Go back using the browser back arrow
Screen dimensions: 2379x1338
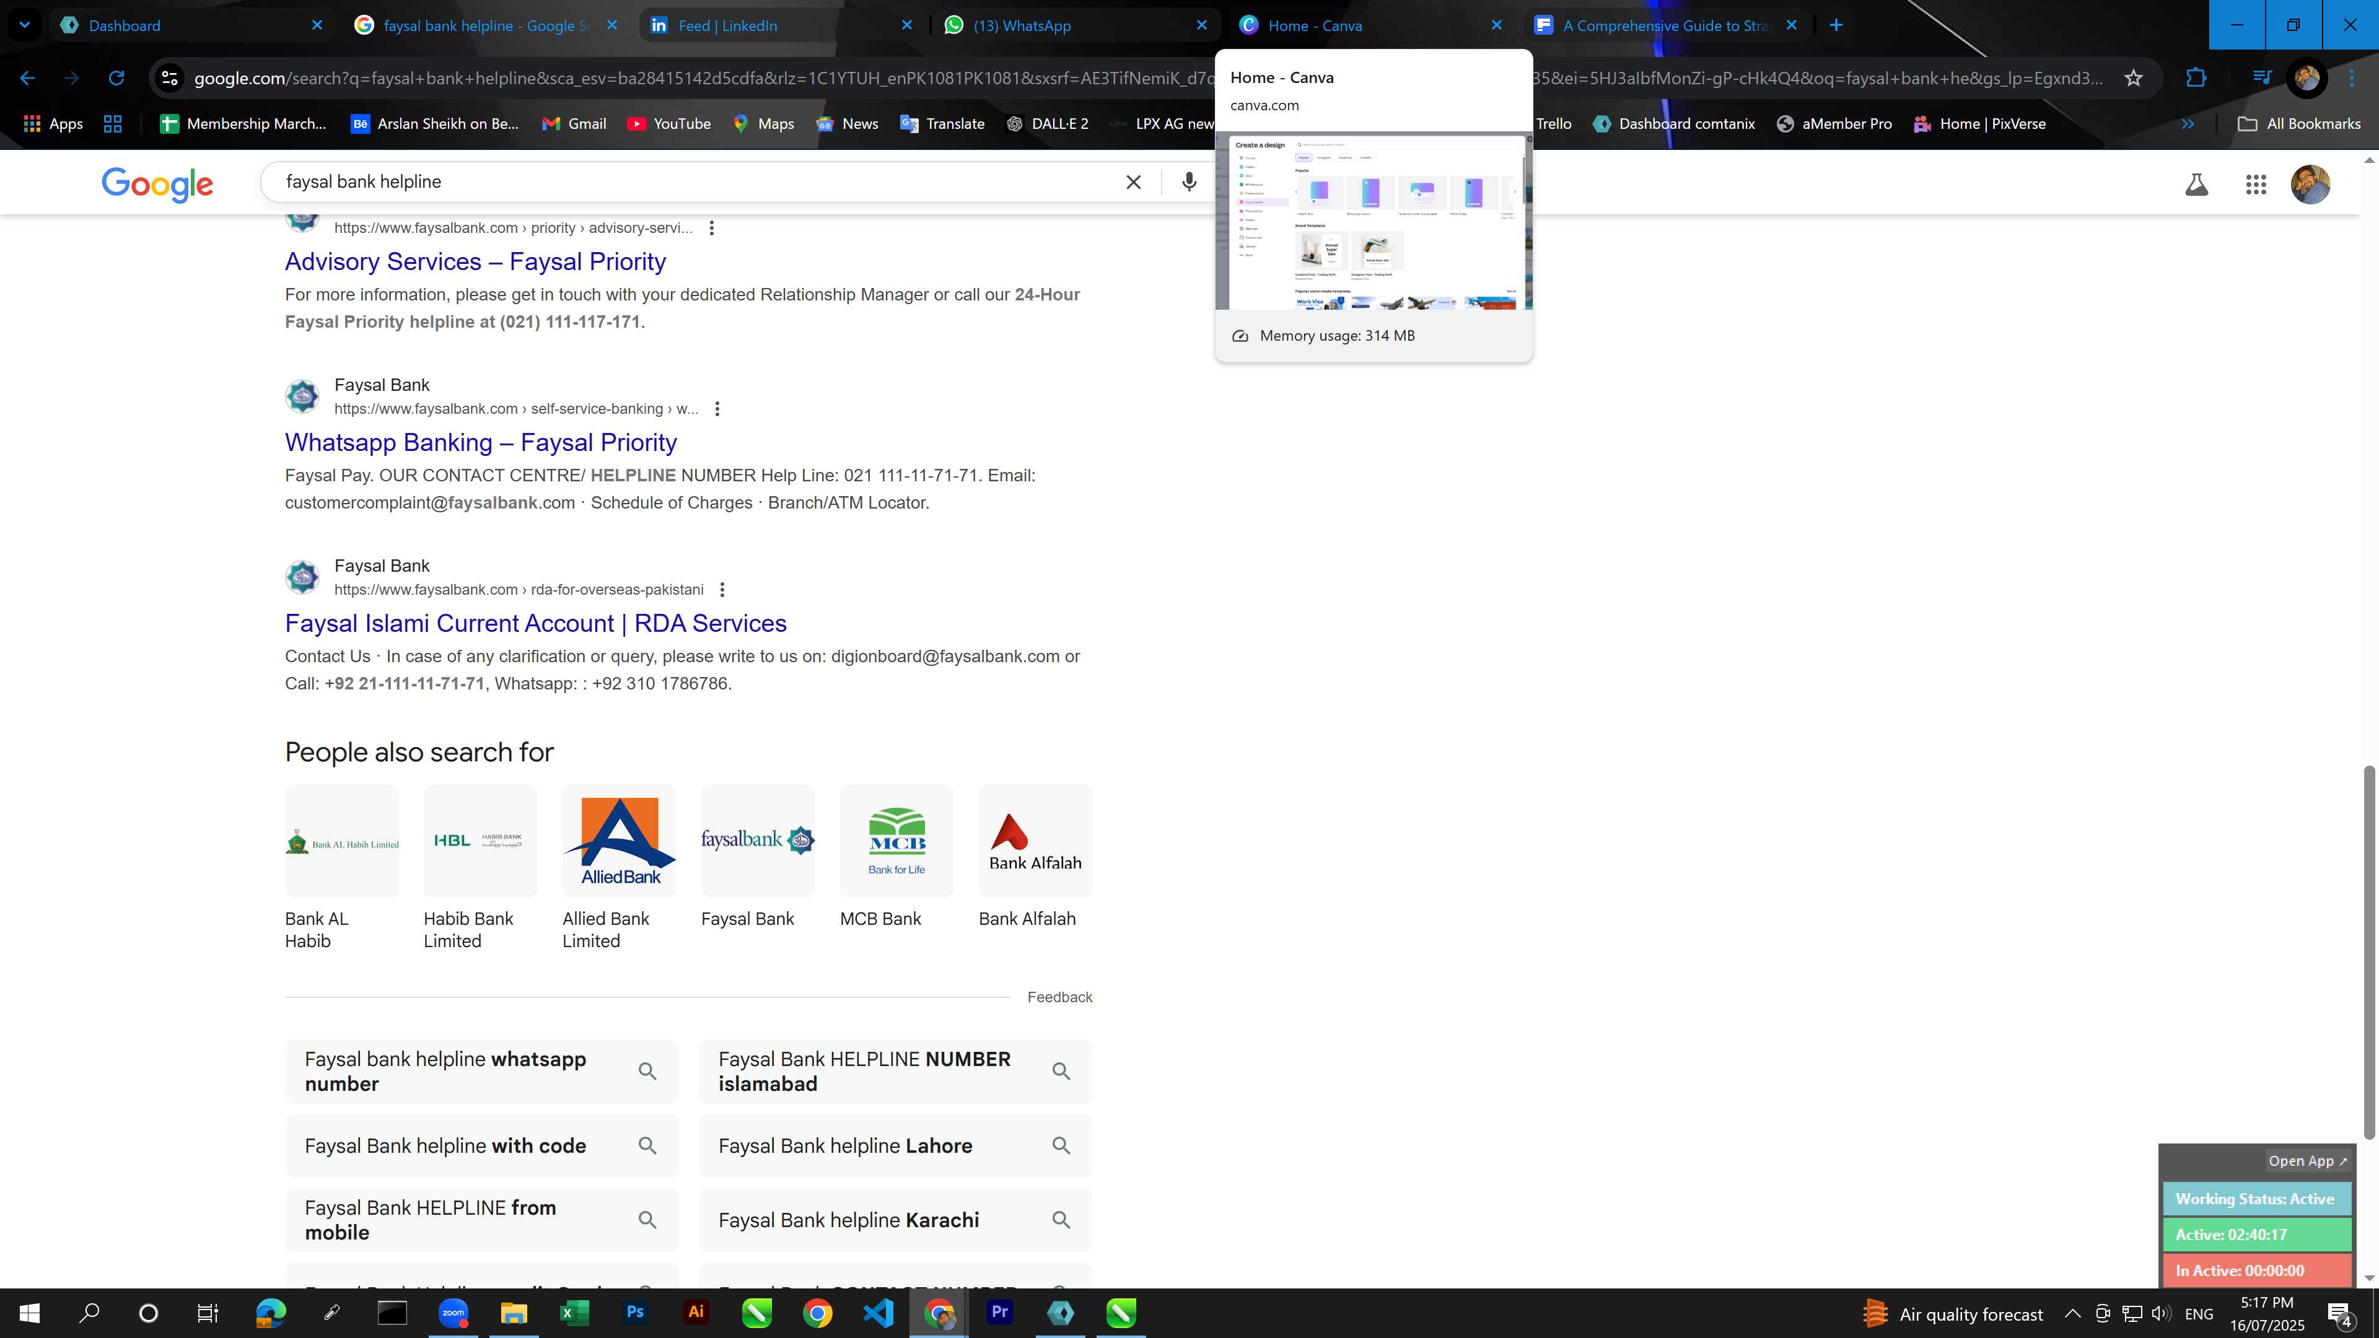(x=28, y=79)
